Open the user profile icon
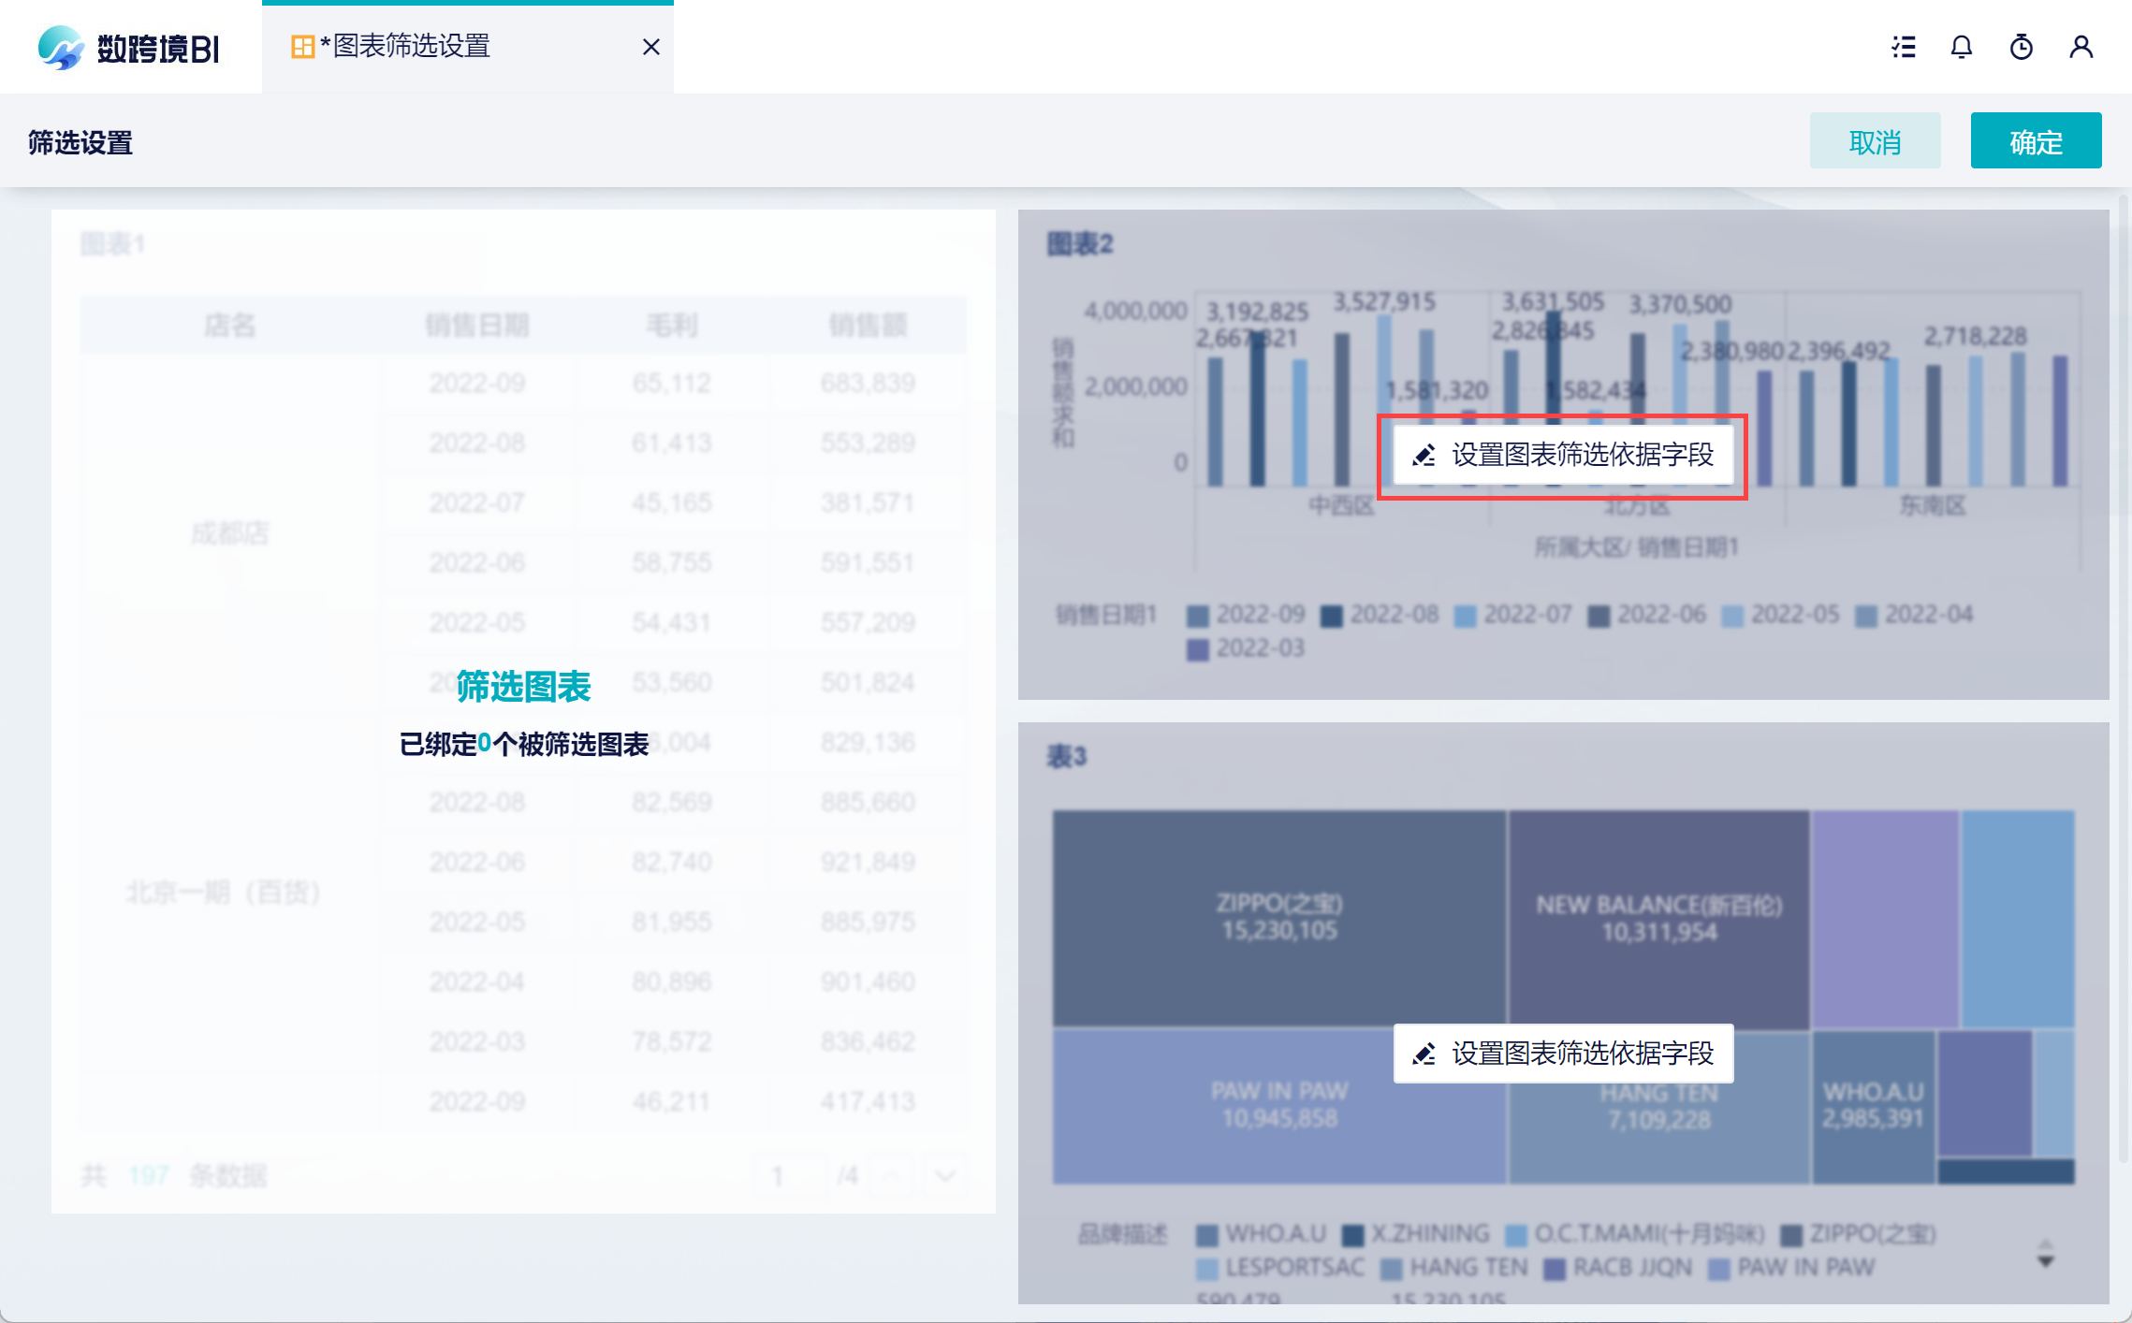2132x1323 pixels. coord(2081,47)
